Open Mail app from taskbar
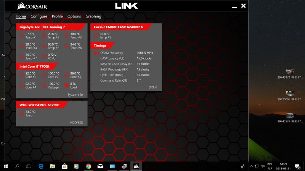 (x=100, y=166)
